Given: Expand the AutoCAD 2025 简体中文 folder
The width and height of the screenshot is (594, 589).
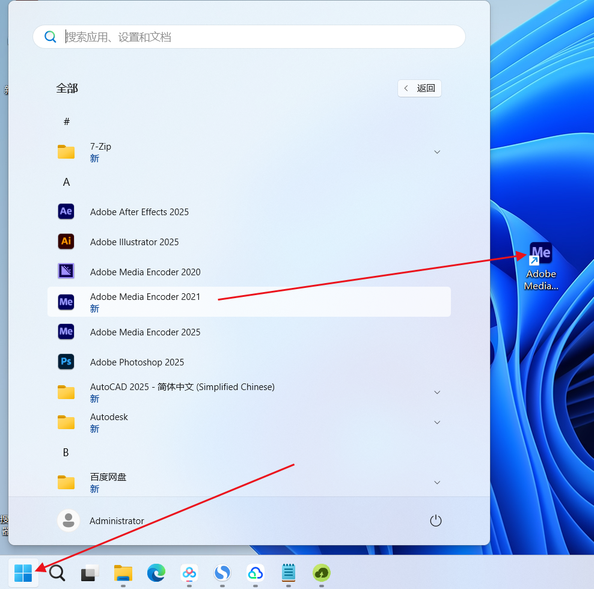Looking at the screenshot, I should click(x=249, y=392).
